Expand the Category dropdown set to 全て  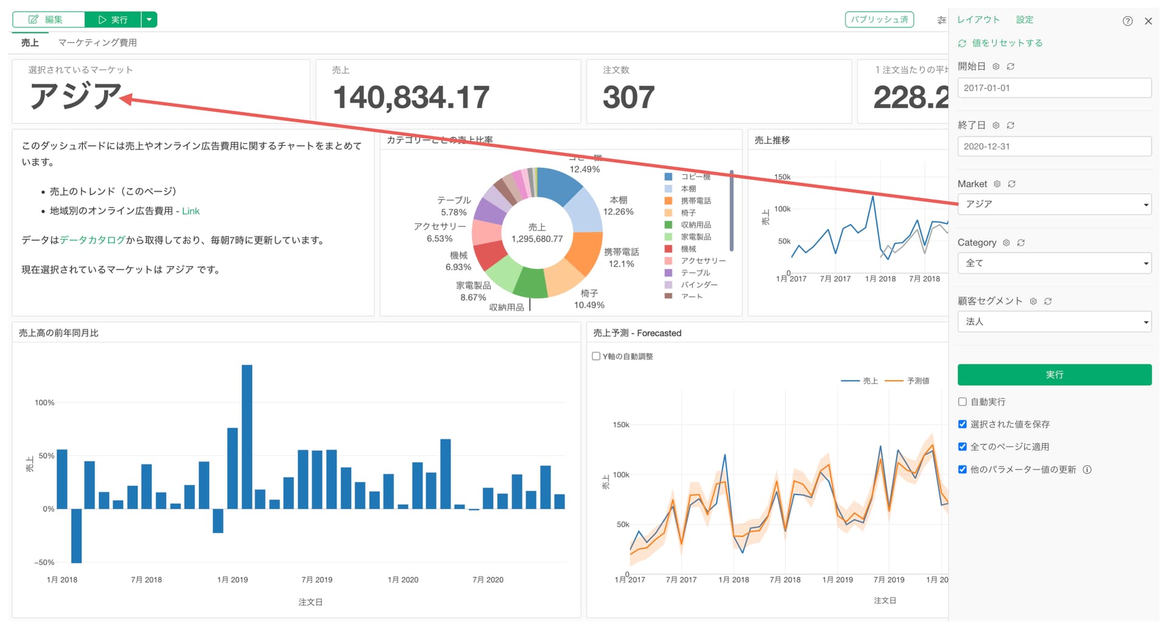coord(1054,263)
